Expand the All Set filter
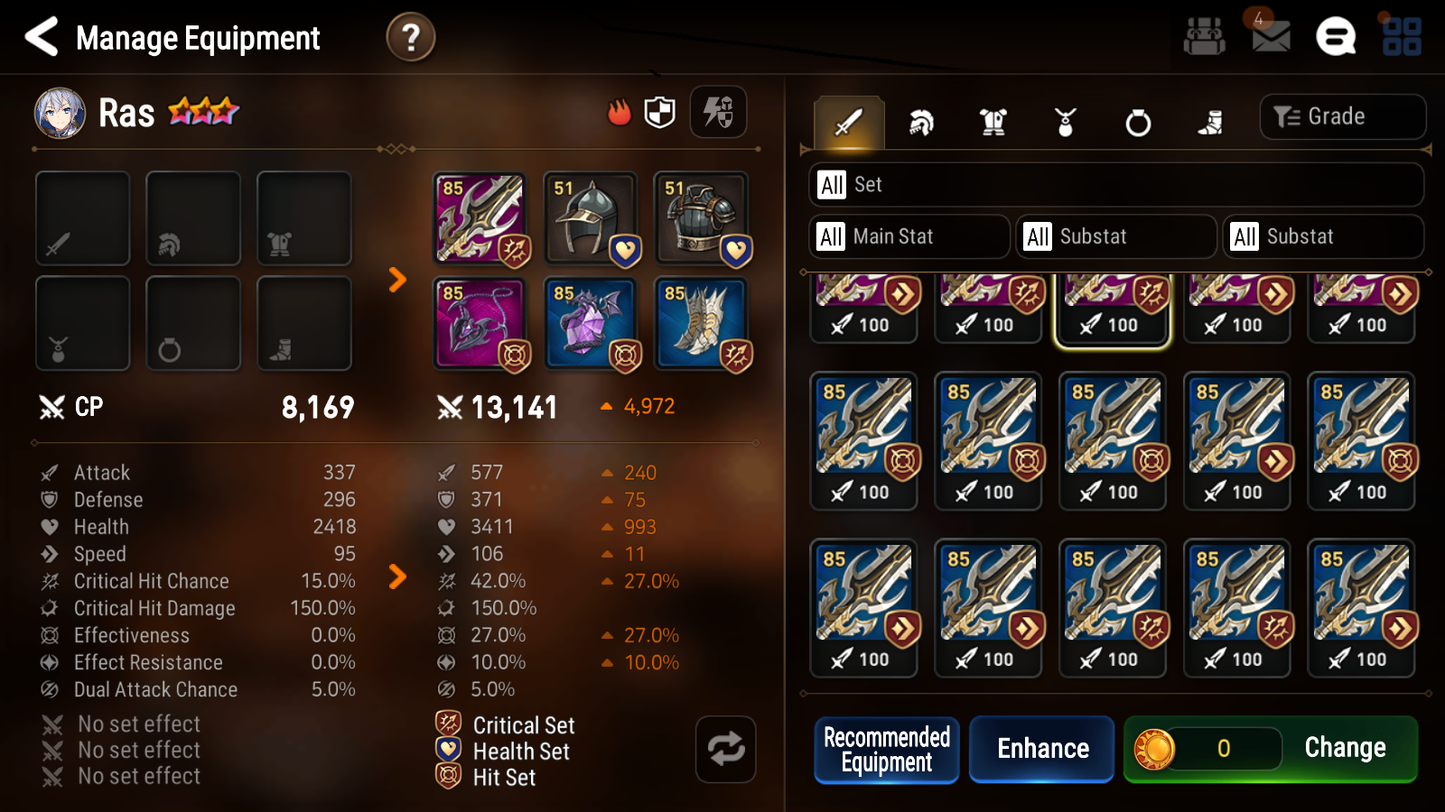The image size is (1445, 812). [x=1116, y=185]
